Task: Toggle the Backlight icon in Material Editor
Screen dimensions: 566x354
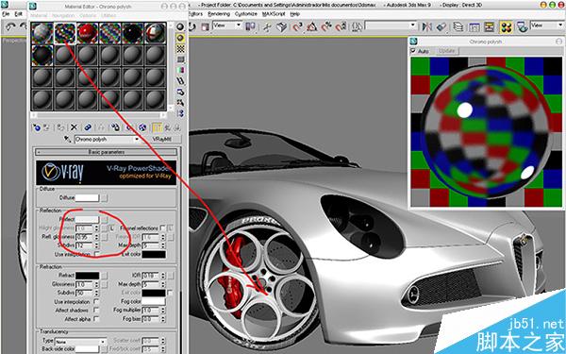Action: click(x=180, y=38)
